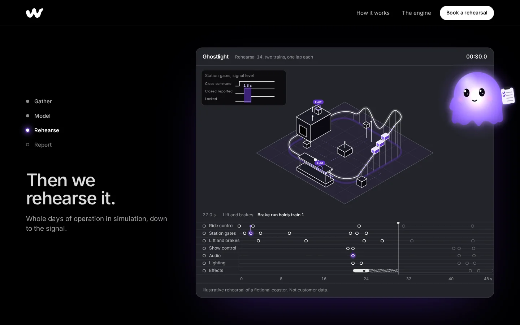Go to the Gather step
Viewport: 520px width, 325px height.
point(39,101)
